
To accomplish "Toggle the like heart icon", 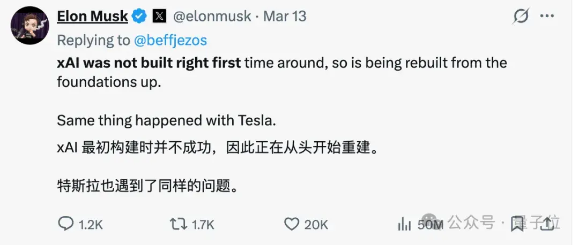I will pyautogui.click(x=291, y=224).
